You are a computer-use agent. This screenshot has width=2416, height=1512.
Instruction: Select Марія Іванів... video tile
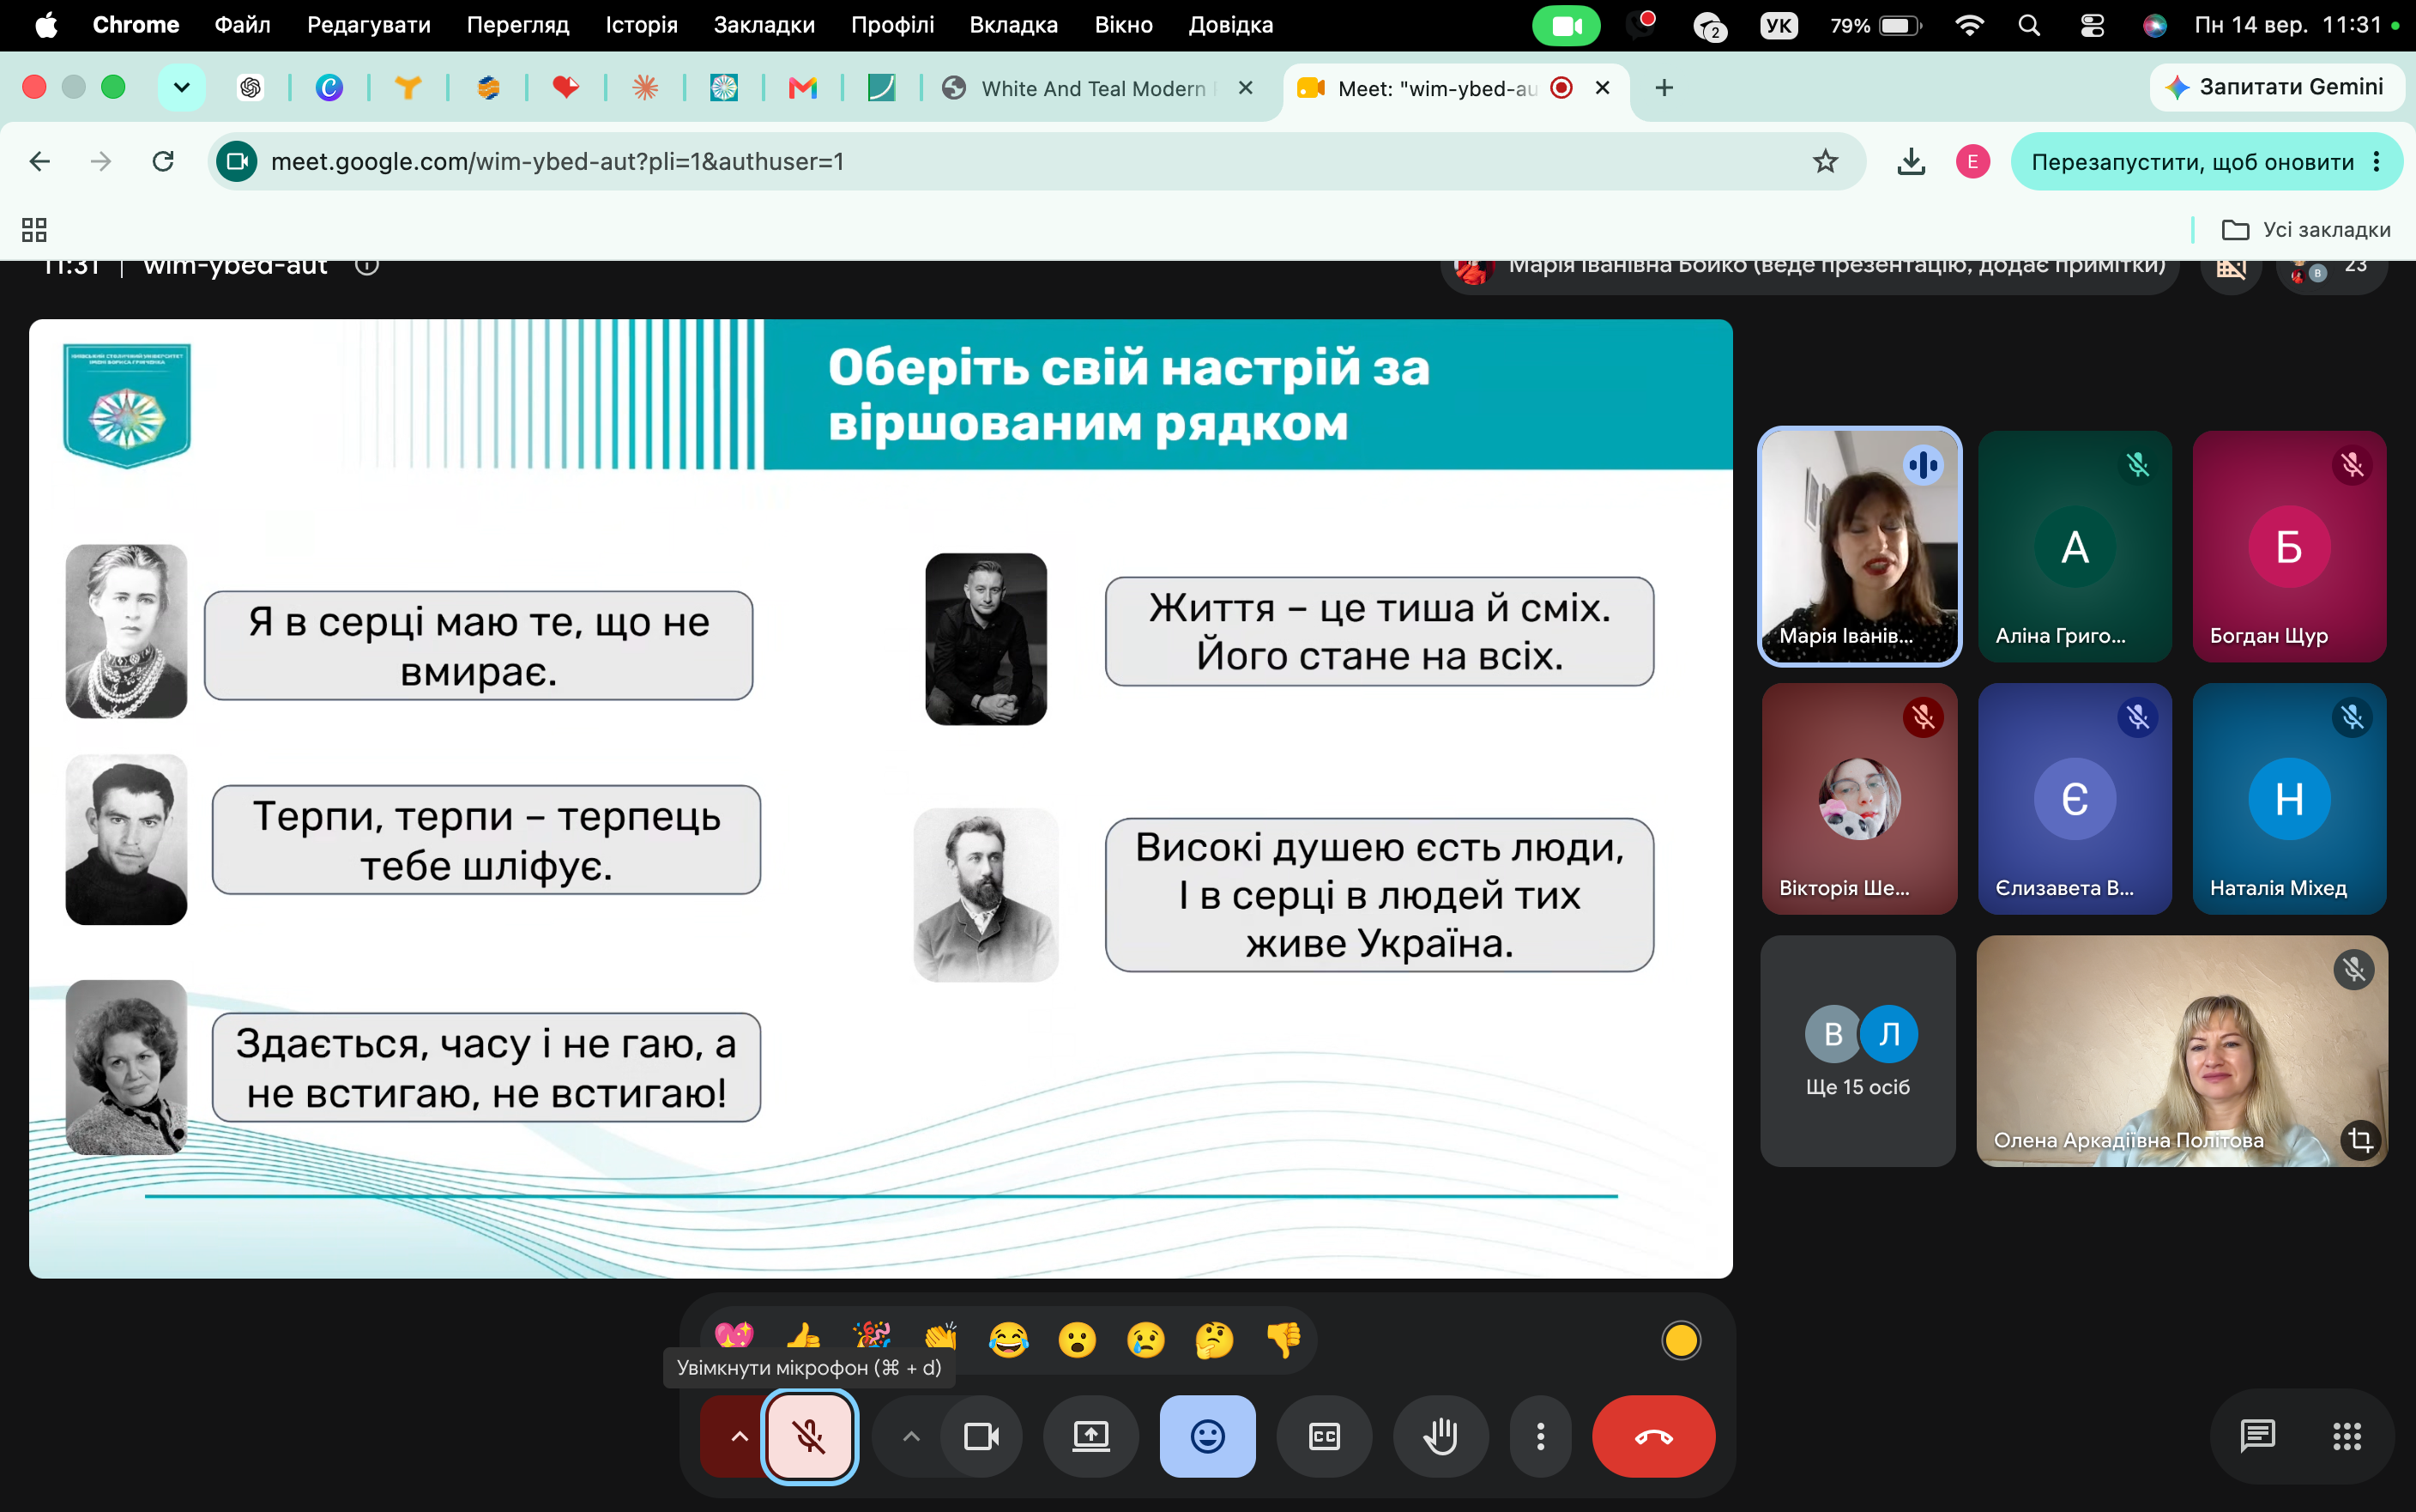point(1859,546)
